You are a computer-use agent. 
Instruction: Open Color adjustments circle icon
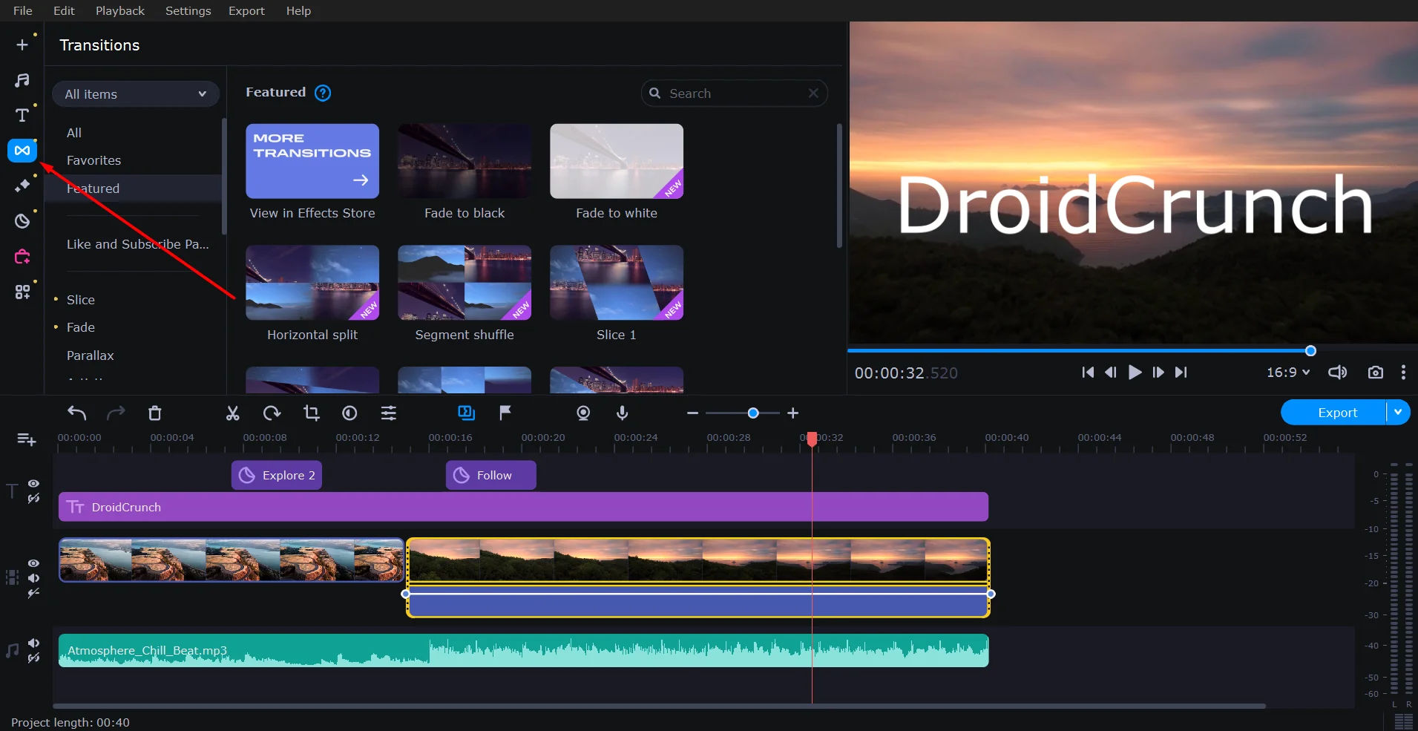(x=349, y=413)
